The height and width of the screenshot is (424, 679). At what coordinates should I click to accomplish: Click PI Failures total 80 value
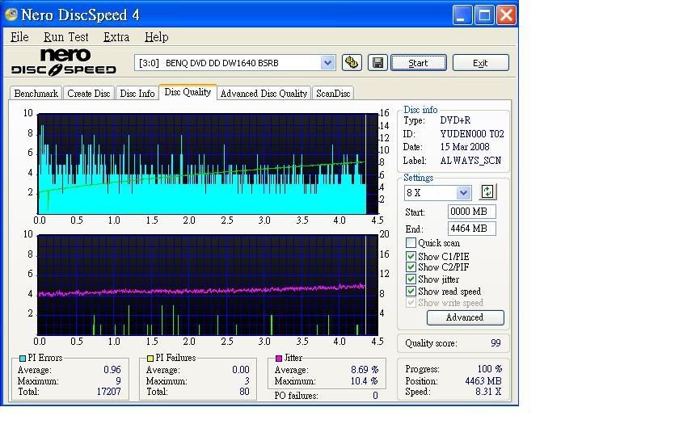245,392
